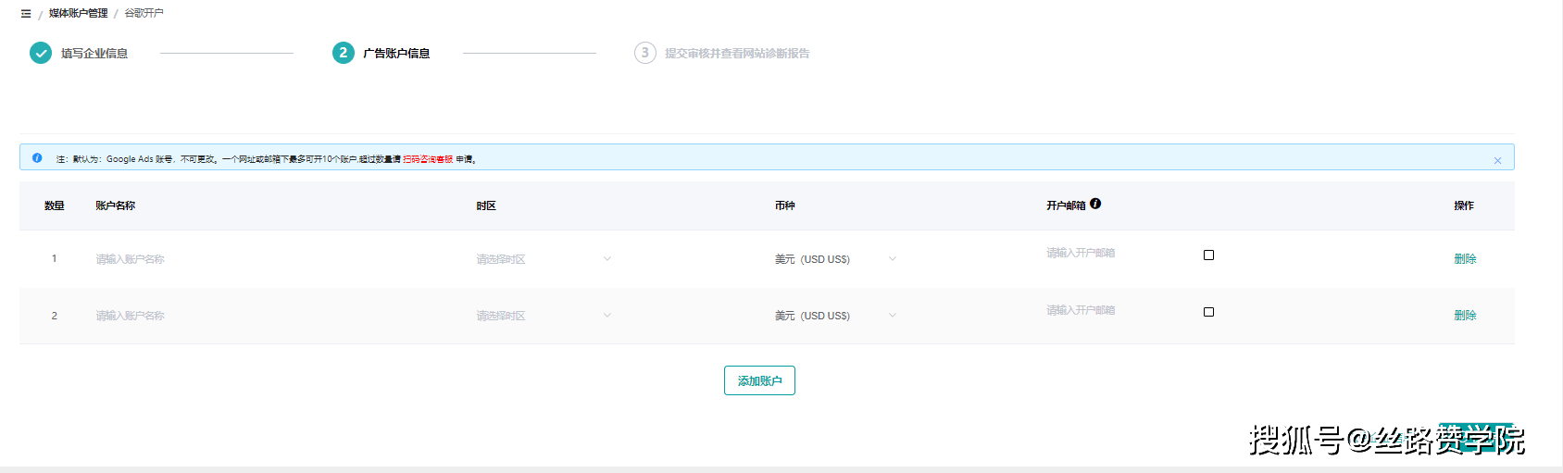Viewport: 1563px width, 473px height.
Task: Select the 填写企业信息 step label
Action: click(94, 54)
